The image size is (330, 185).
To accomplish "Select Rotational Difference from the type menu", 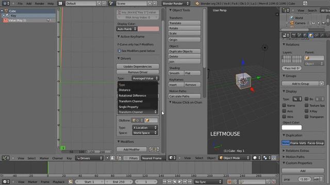I will pos(138,96).
